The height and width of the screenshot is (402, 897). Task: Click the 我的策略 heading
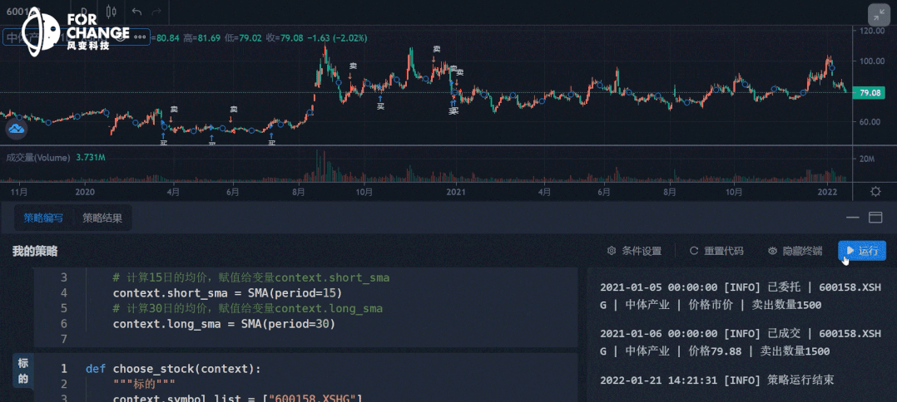click(x=35, y=251)
